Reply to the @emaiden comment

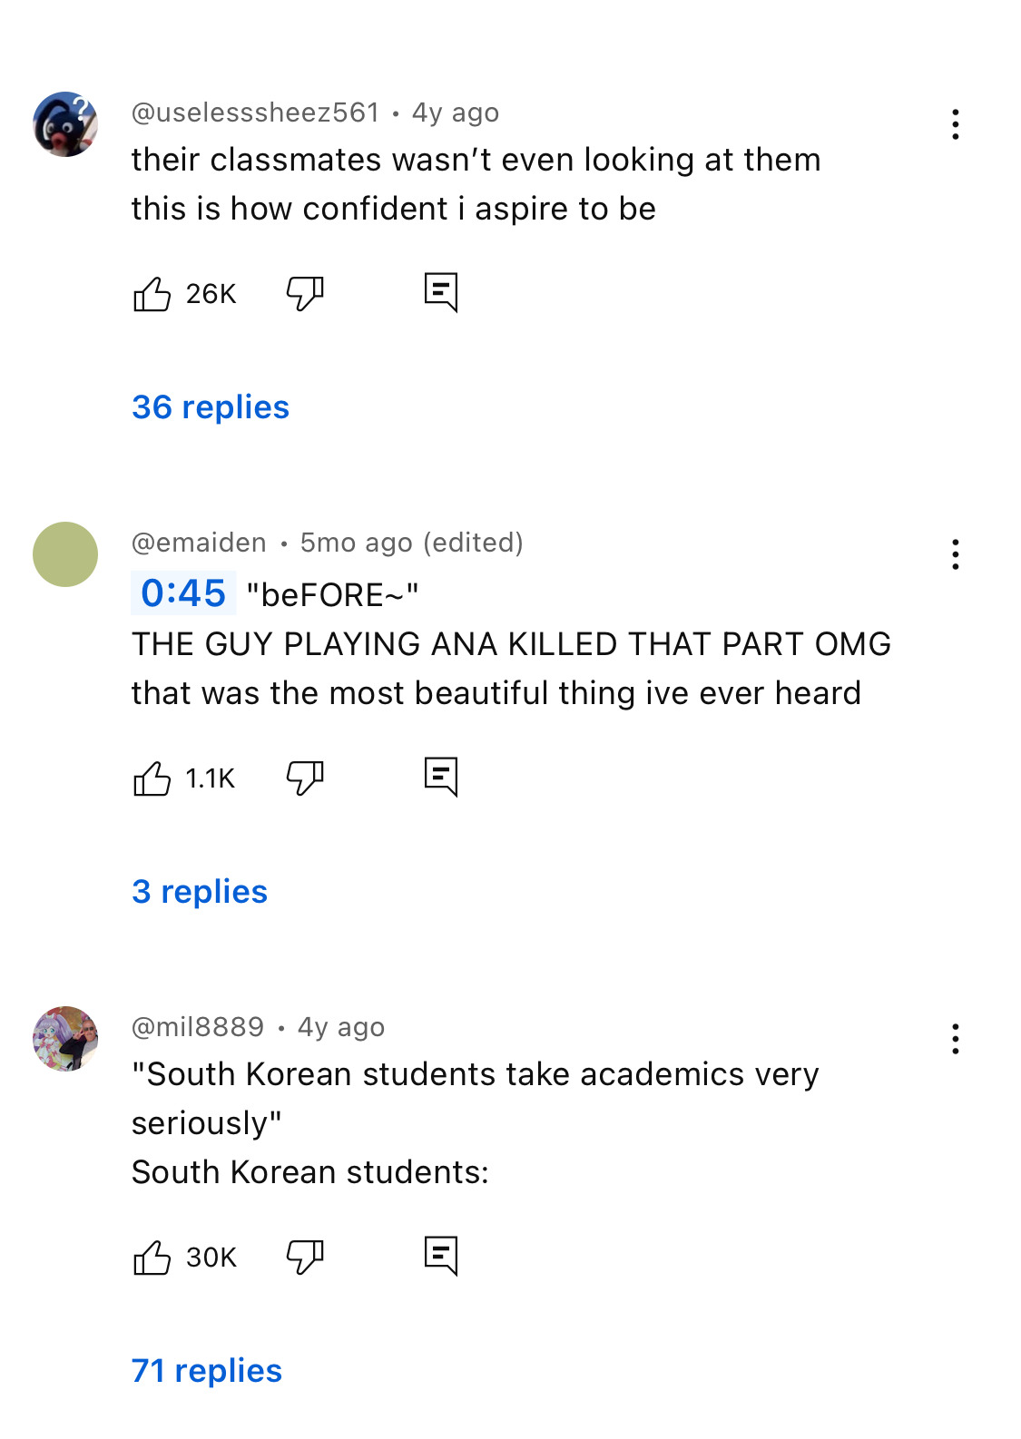point(441,777)
